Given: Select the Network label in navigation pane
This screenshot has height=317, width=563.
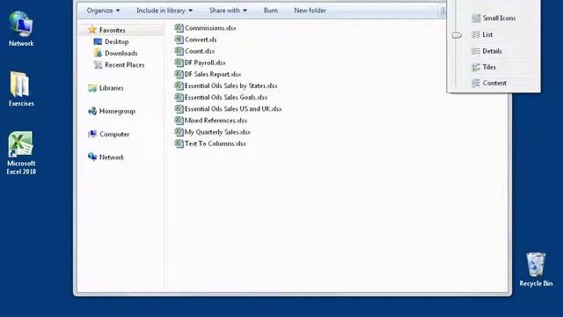Looking at the screenshot, I should click(x=112, y=157).
